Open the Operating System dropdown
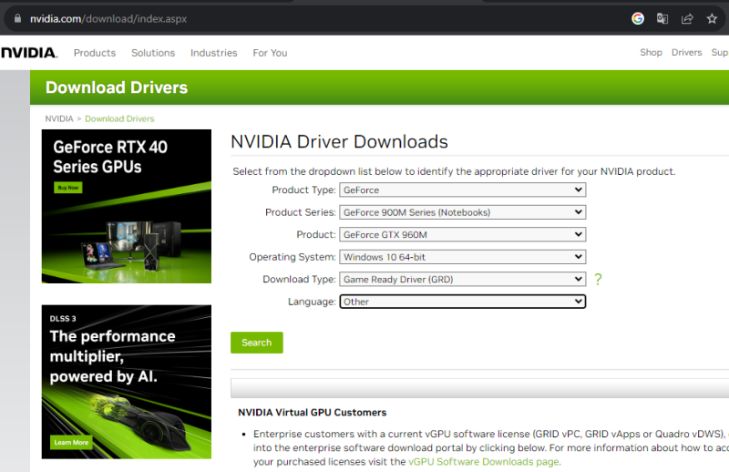The width and height of the screenshot is (729, 472). 463,257
